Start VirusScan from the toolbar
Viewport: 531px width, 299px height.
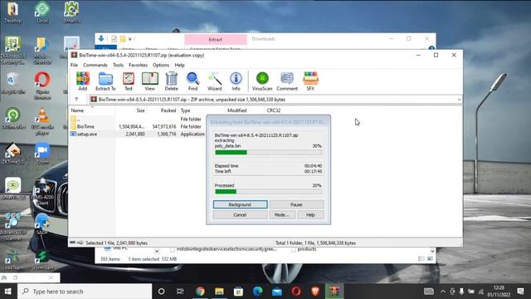click(262, 81)
